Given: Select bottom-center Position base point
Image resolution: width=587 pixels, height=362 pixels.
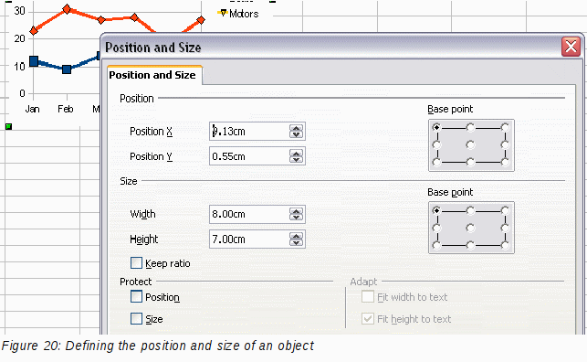Looking at the screenshot, I should [x=470, y=163].
